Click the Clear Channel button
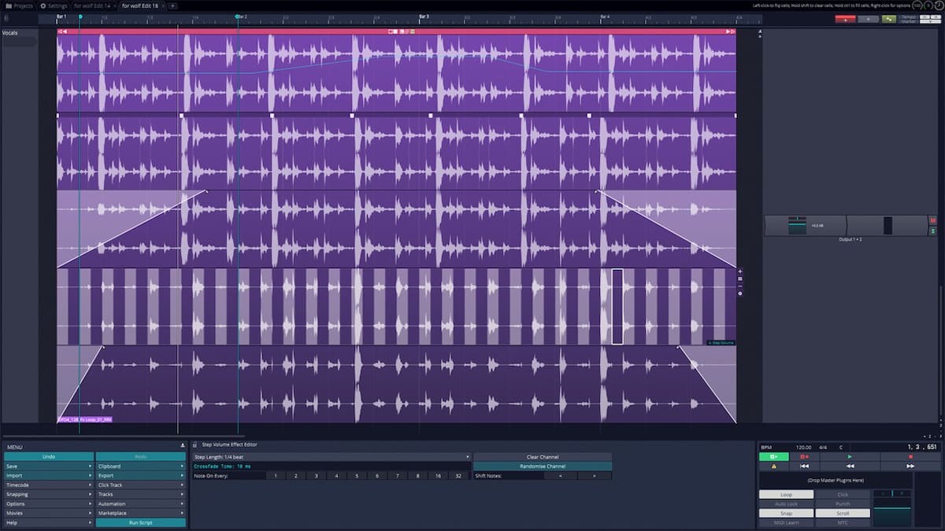The width and height of the screenshot is (945, 531). click(x=543, y=456)
